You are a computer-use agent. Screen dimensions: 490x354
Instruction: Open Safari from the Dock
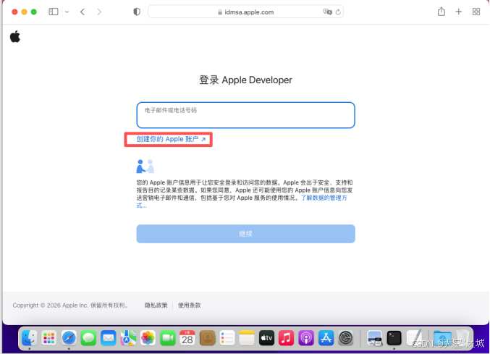69,338
